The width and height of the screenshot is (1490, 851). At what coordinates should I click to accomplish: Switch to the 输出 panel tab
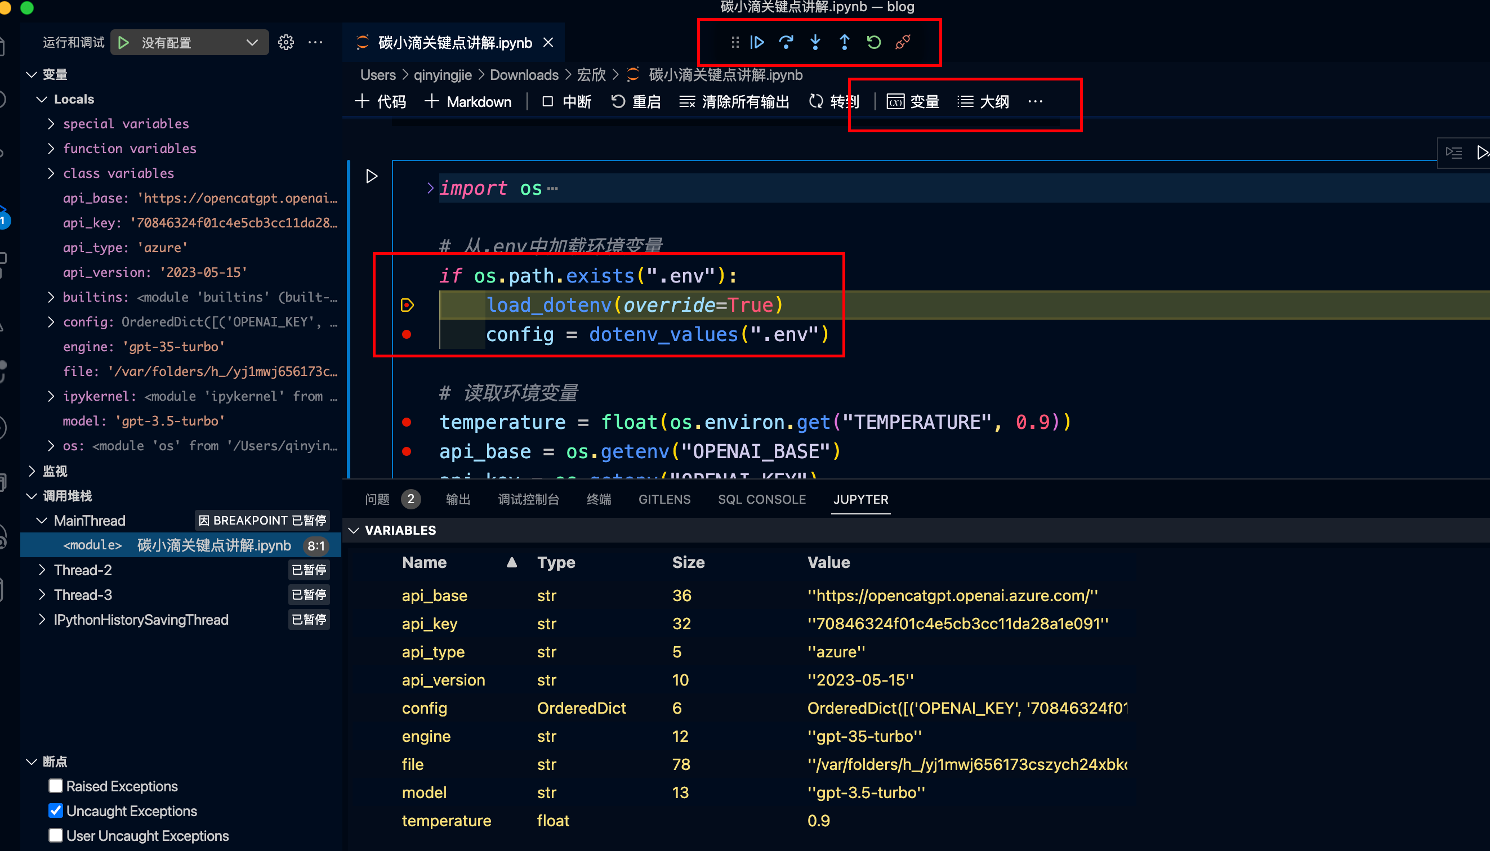pyautogui.click(x=458, y=499)
